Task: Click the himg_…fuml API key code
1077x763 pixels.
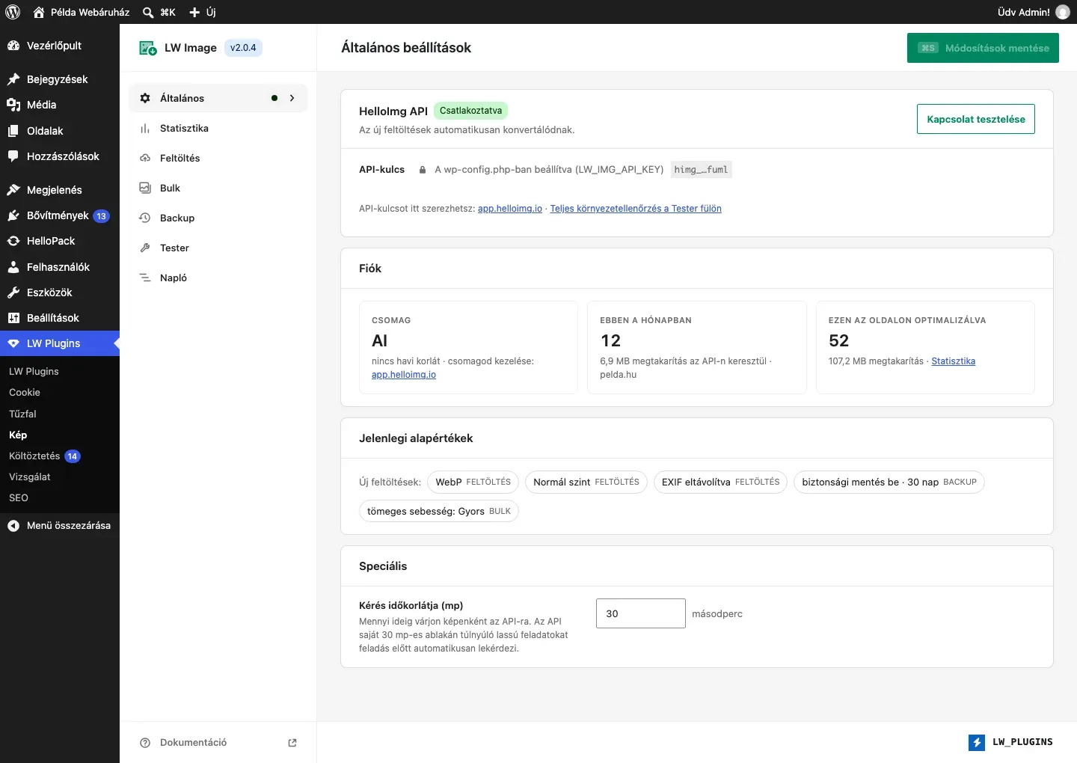Action: pyautogui.click(x=701, y=170)
